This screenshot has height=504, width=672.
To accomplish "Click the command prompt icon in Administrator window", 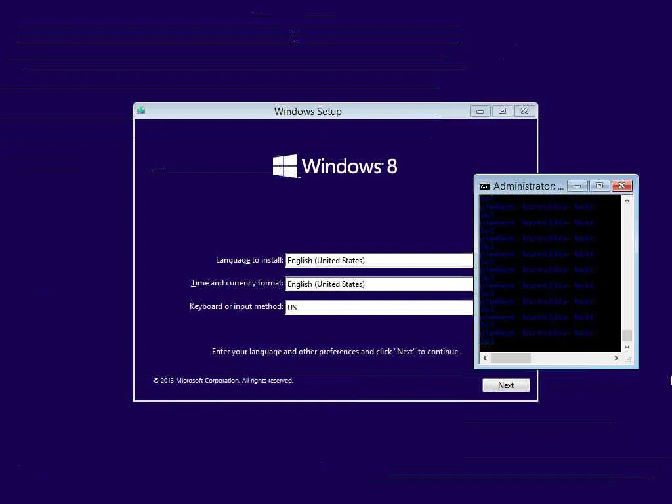I will [x=485, y=186].
